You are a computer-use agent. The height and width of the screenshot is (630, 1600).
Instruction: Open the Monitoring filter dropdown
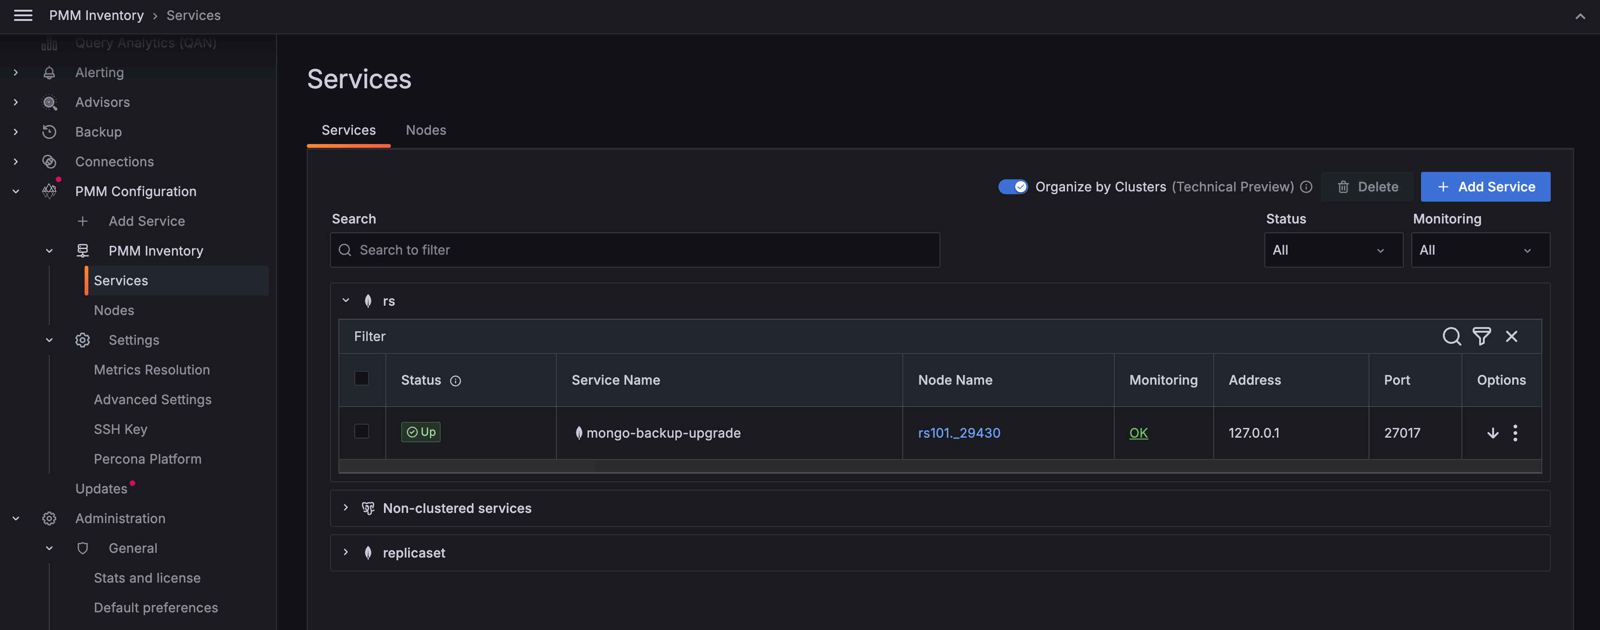click(x=1480, y=250)
